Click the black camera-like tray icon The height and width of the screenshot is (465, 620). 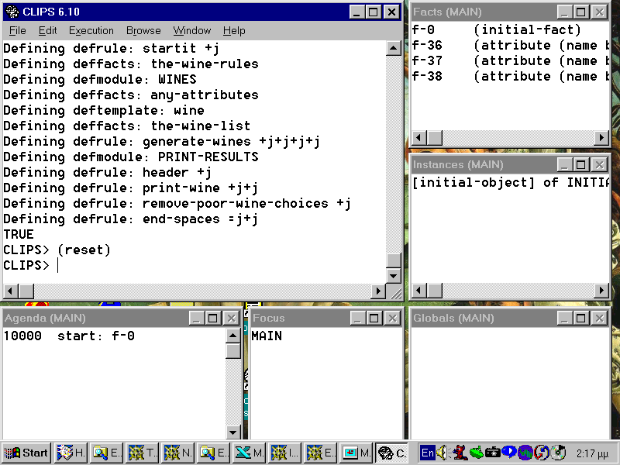pos(493,453)
